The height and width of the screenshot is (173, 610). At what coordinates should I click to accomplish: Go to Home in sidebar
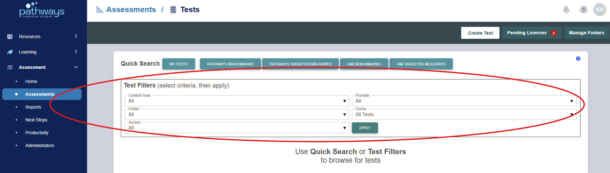pos(31,81)
